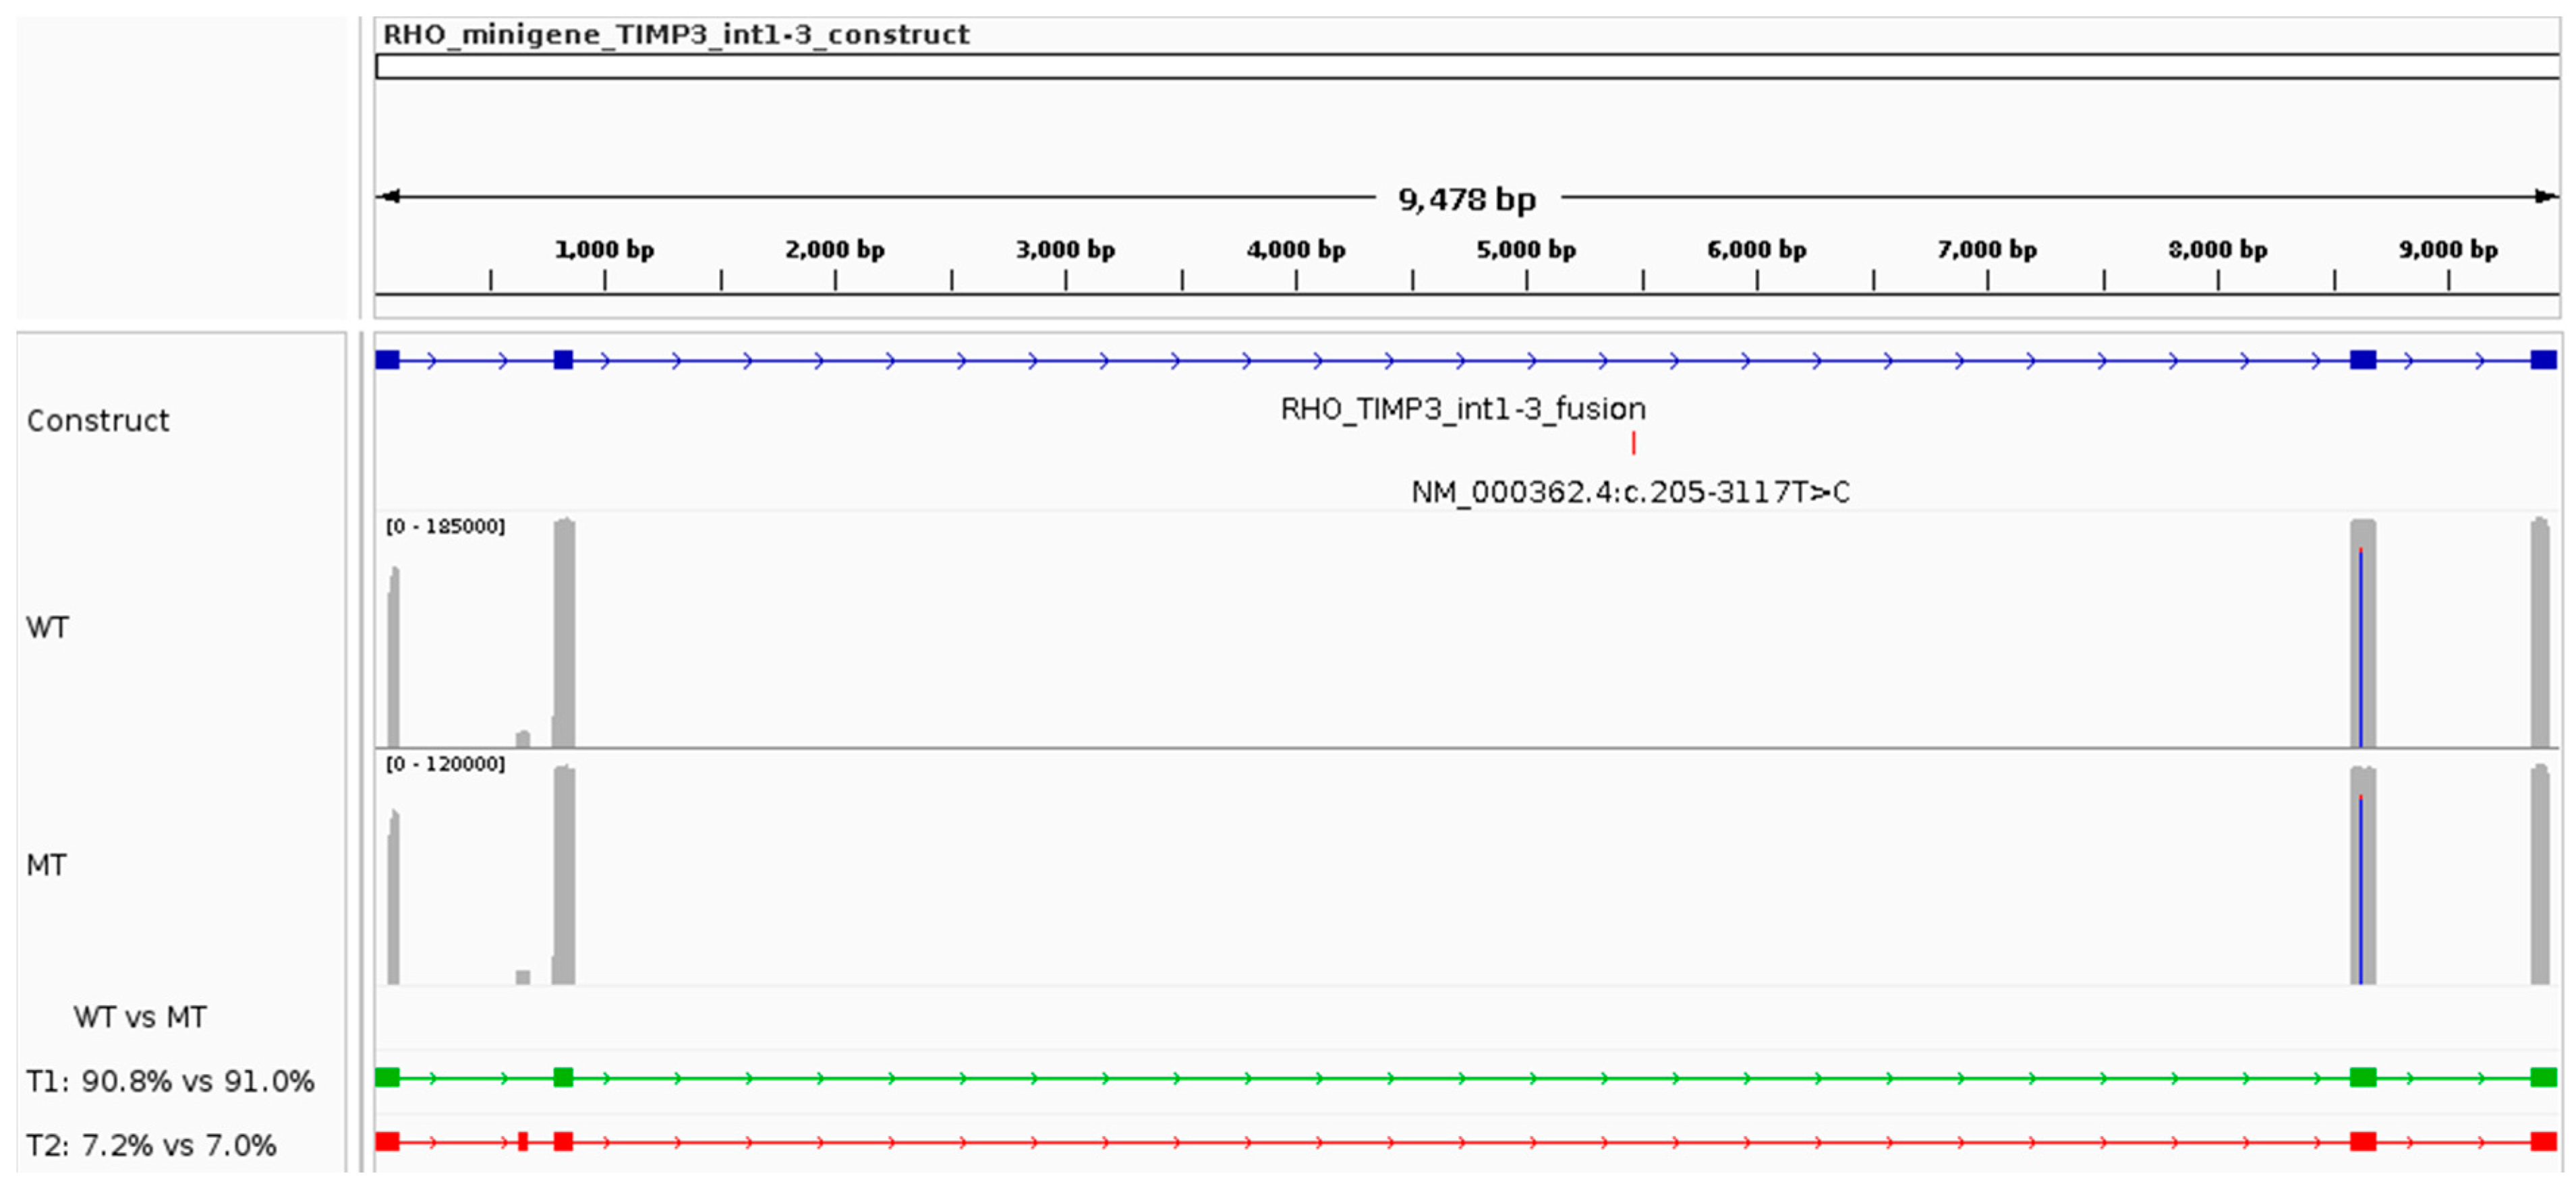Select first green exon of T1 transcript
This screenshot has height=1184, width=2576.
click(x=387, y=1077)
